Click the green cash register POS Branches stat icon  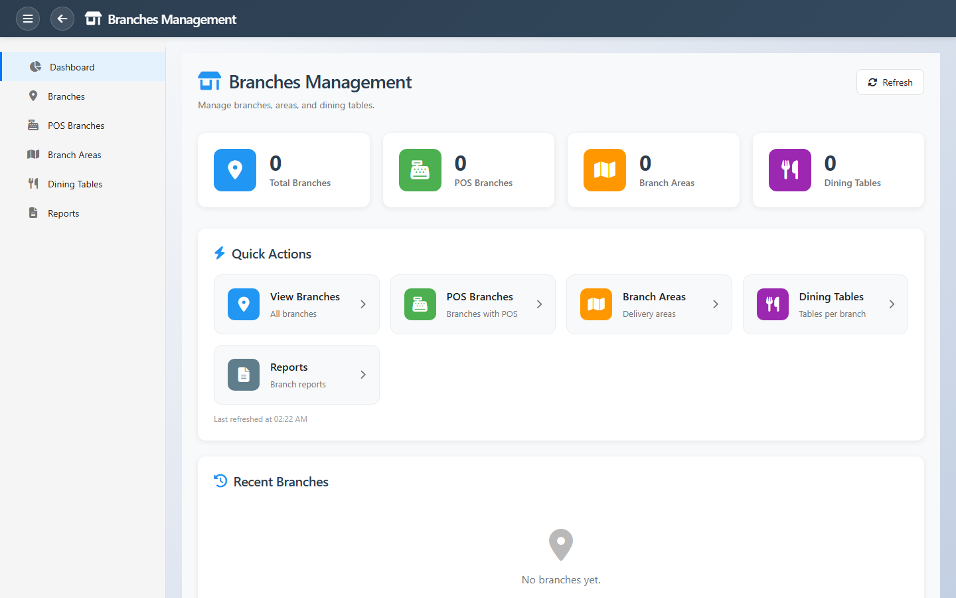420,170
